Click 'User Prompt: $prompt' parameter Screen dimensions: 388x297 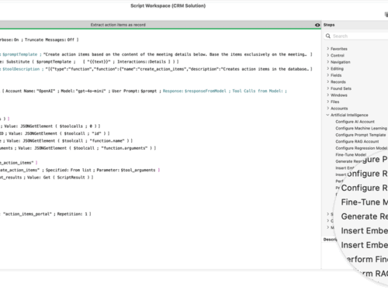[134, 91]
